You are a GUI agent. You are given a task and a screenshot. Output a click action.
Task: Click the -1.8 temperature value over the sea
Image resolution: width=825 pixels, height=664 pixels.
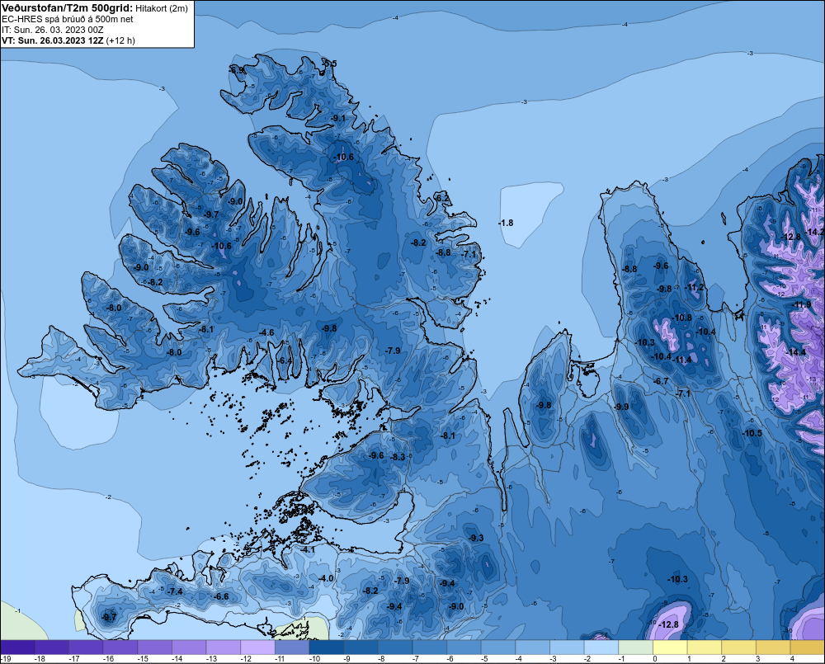click(506, 223)
